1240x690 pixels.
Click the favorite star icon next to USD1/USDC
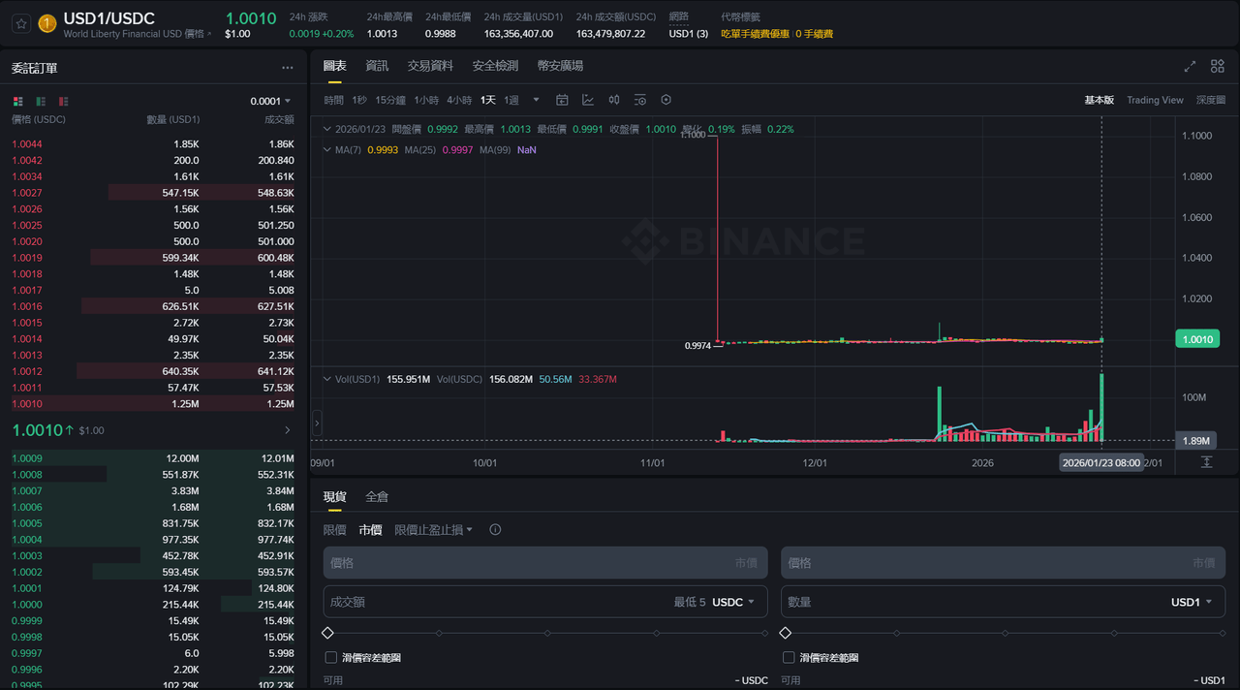tap(19, 21)
